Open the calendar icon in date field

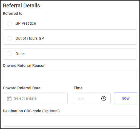[x=9, y=99]
